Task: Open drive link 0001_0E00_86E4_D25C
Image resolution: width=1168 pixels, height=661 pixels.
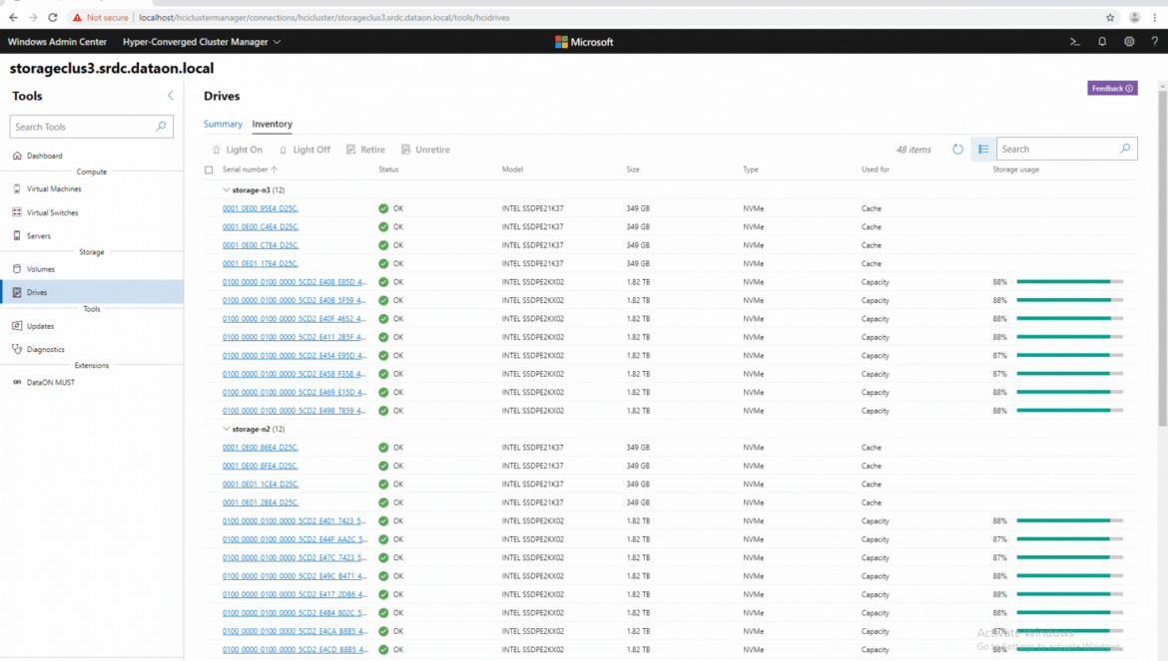Action: point(260,448)
